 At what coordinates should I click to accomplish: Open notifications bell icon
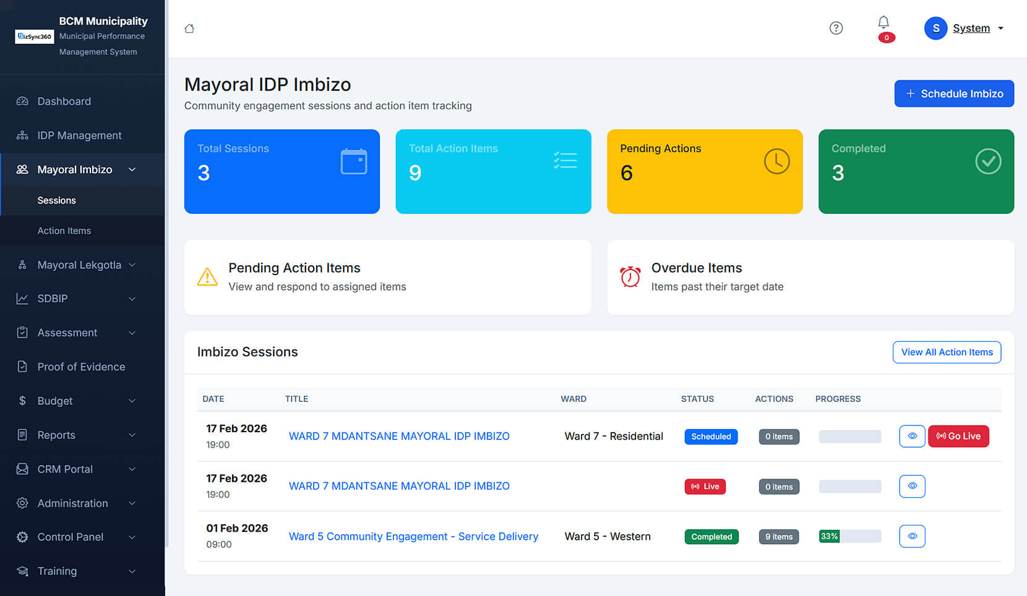point(883,23)
